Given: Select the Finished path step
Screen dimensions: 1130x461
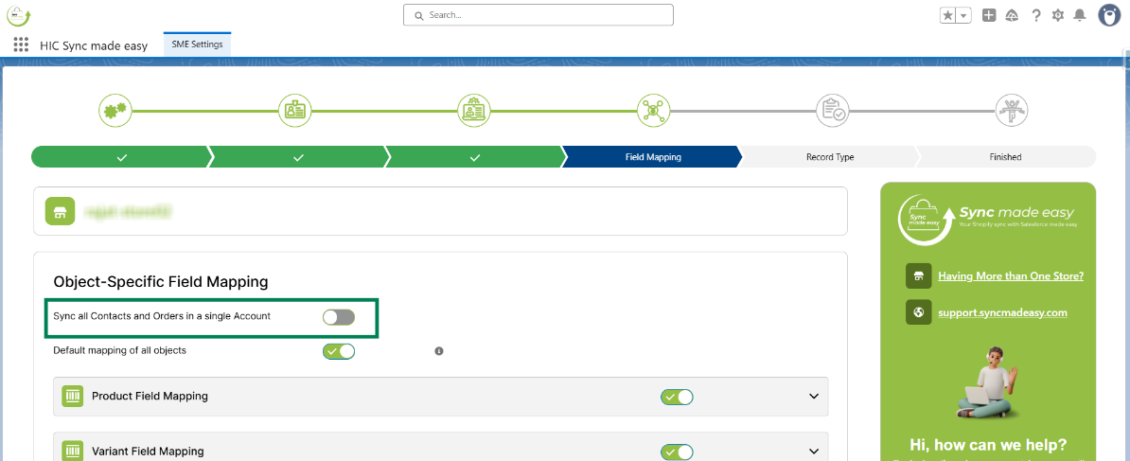Looking at the screenshot, I should (1006, 157).
